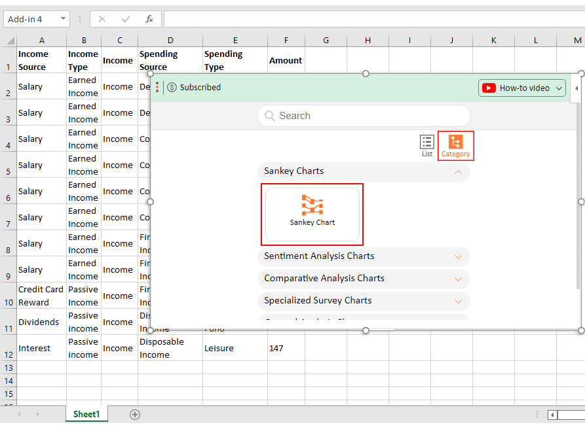This screenshot has height=429, width=585.
Task: Open the How-to video dropdown
Action: [x=522, y=88]
